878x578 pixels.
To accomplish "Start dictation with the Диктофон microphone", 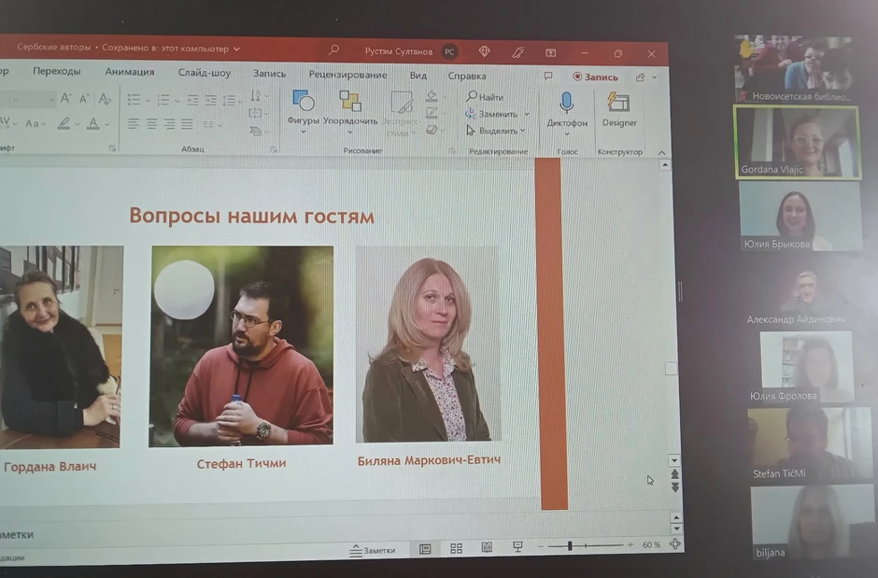I will tap(566, 102).
